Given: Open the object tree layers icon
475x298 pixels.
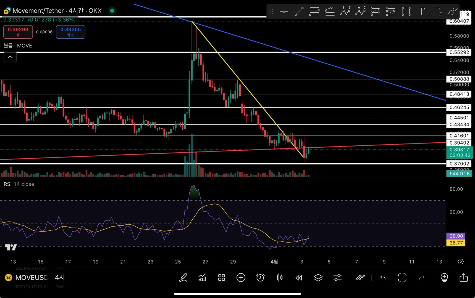Looking at the screenshot, I should 318,278.
